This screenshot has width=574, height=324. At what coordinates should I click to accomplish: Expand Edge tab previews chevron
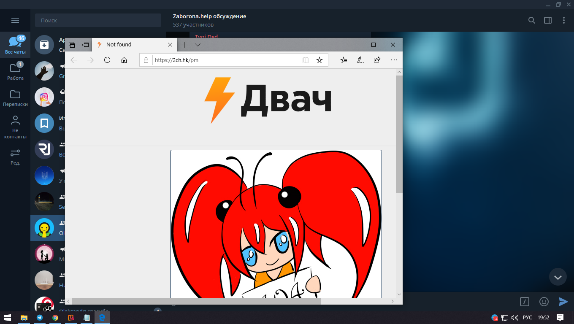(198, 45)
